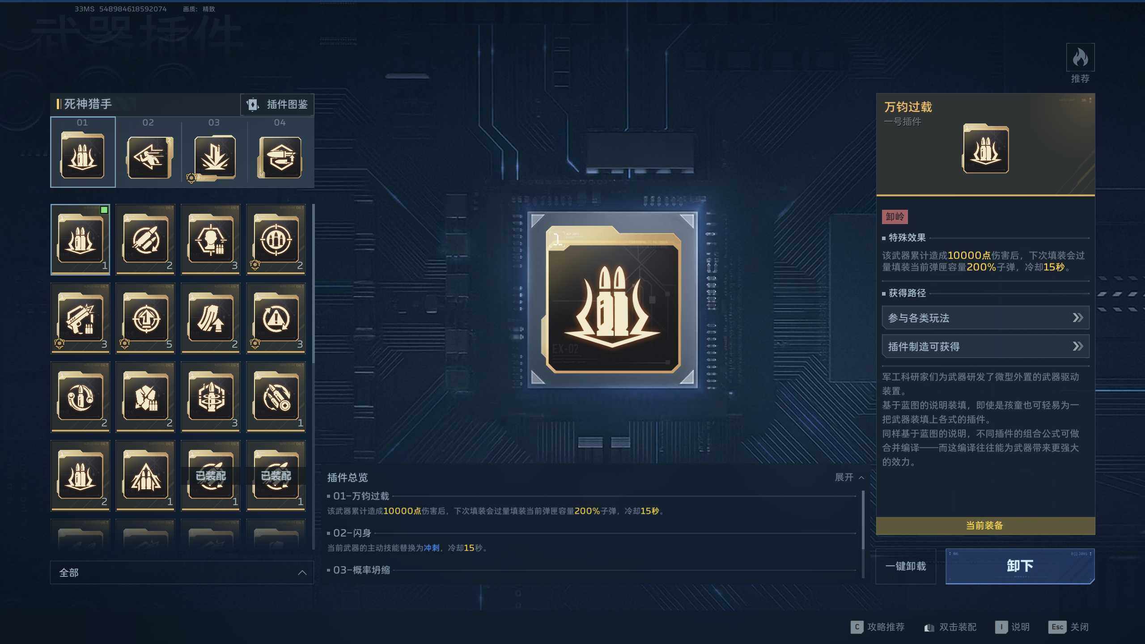Pick the headshot crosshair plugin icon
The width and height of the screenshot is (1145, 644).
(211, 239)
